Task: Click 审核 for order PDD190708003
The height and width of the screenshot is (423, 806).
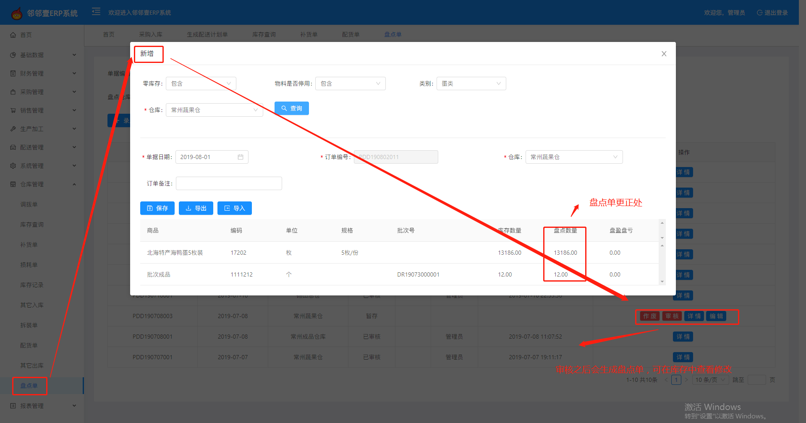Action: (x=672, y=316)
